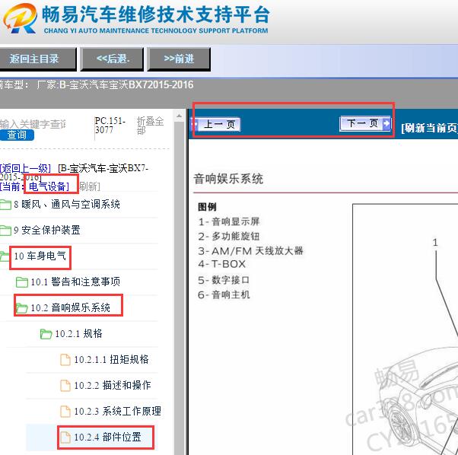The height and width of the screenshot is (455, 458).
Task: Click the 电气设备 current category link
Action: (49, 186)
